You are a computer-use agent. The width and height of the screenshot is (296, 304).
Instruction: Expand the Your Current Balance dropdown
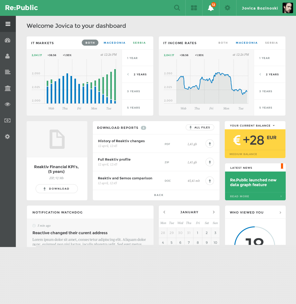click(274, 126)
